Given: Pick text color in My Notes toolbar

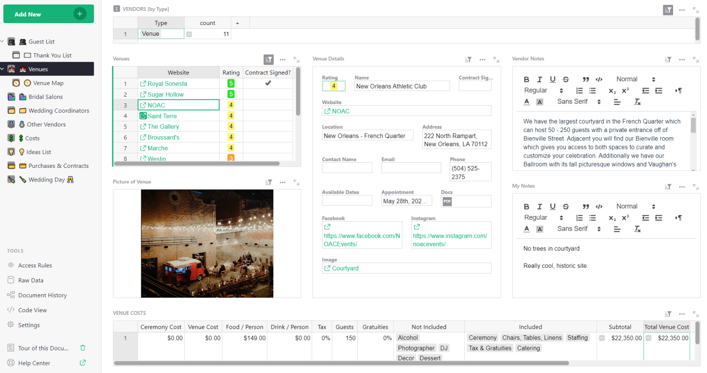Looking at the screenshot, I should tap(526, 229).
